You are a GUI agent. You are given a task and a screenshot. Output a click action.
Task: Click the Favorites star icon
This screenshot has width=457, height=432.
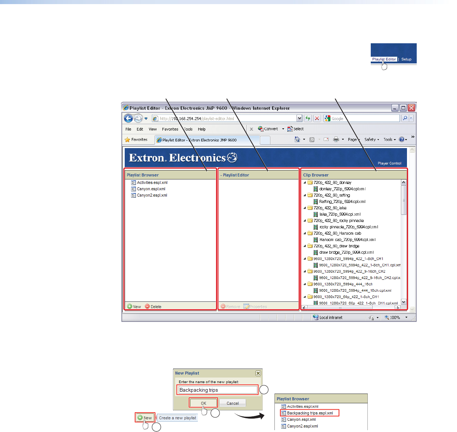point(127,140)
